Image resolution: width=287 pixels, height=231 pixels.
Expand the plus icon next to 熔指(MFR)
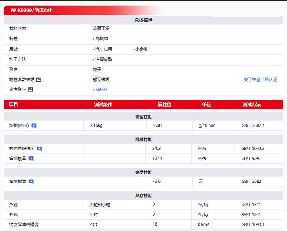tap(34, 126)
